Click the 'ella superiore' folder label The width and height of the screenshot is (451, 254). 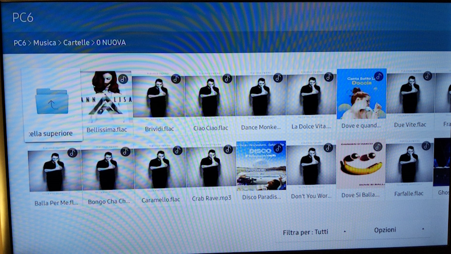pos(51,133)
